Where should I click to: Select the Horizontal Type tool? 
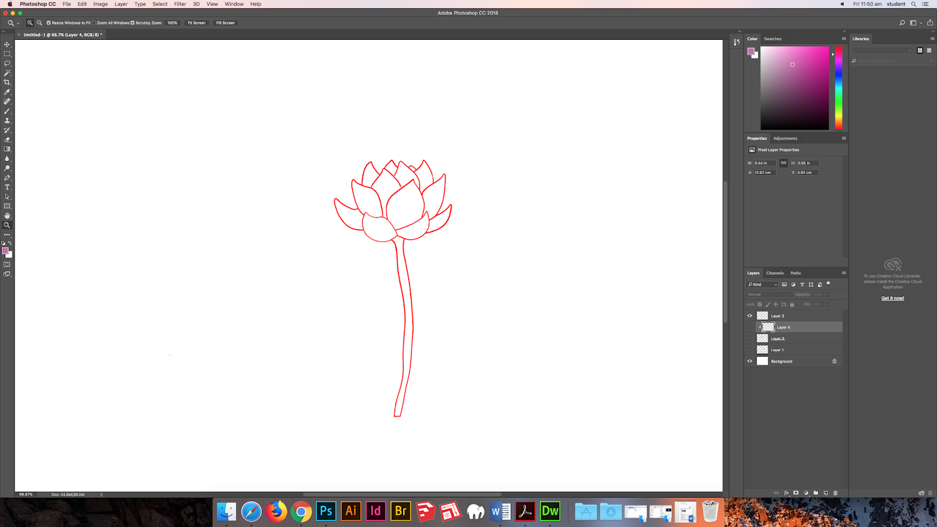[x=7, y=187]
